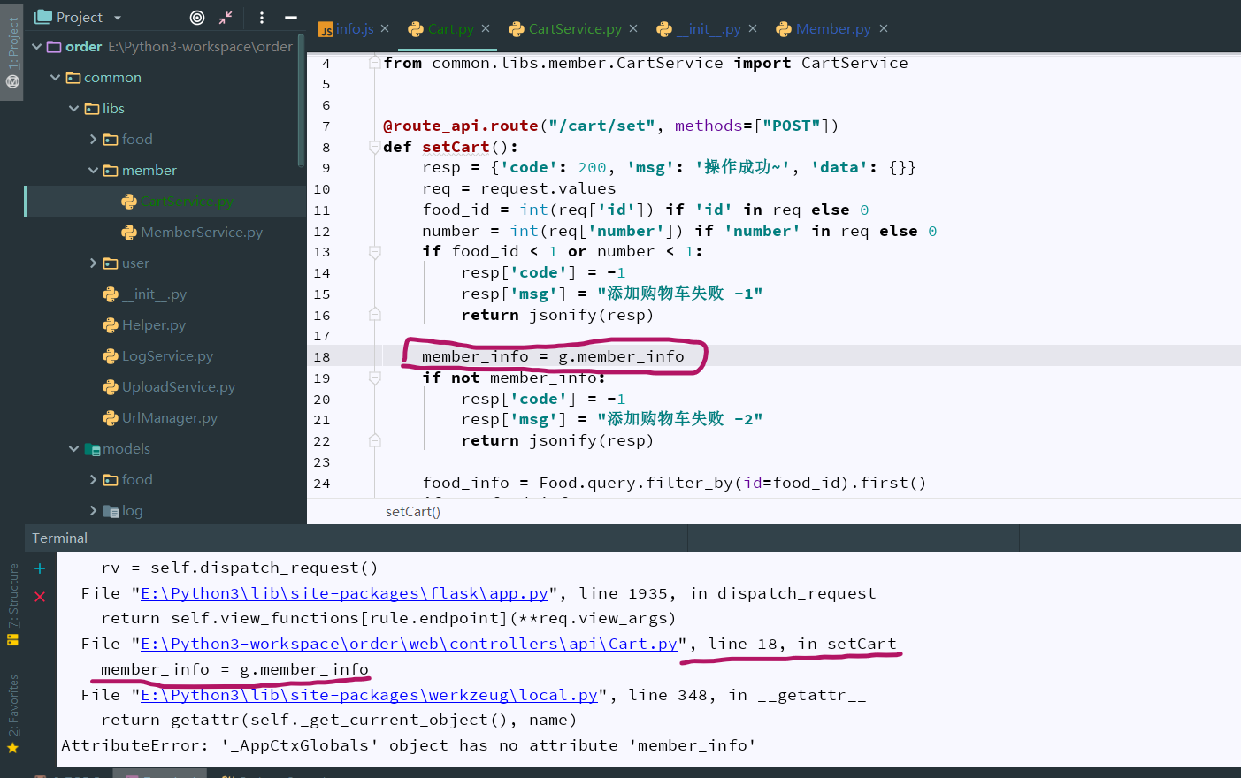Select UploadService.py in the project tree

(179, 386)
